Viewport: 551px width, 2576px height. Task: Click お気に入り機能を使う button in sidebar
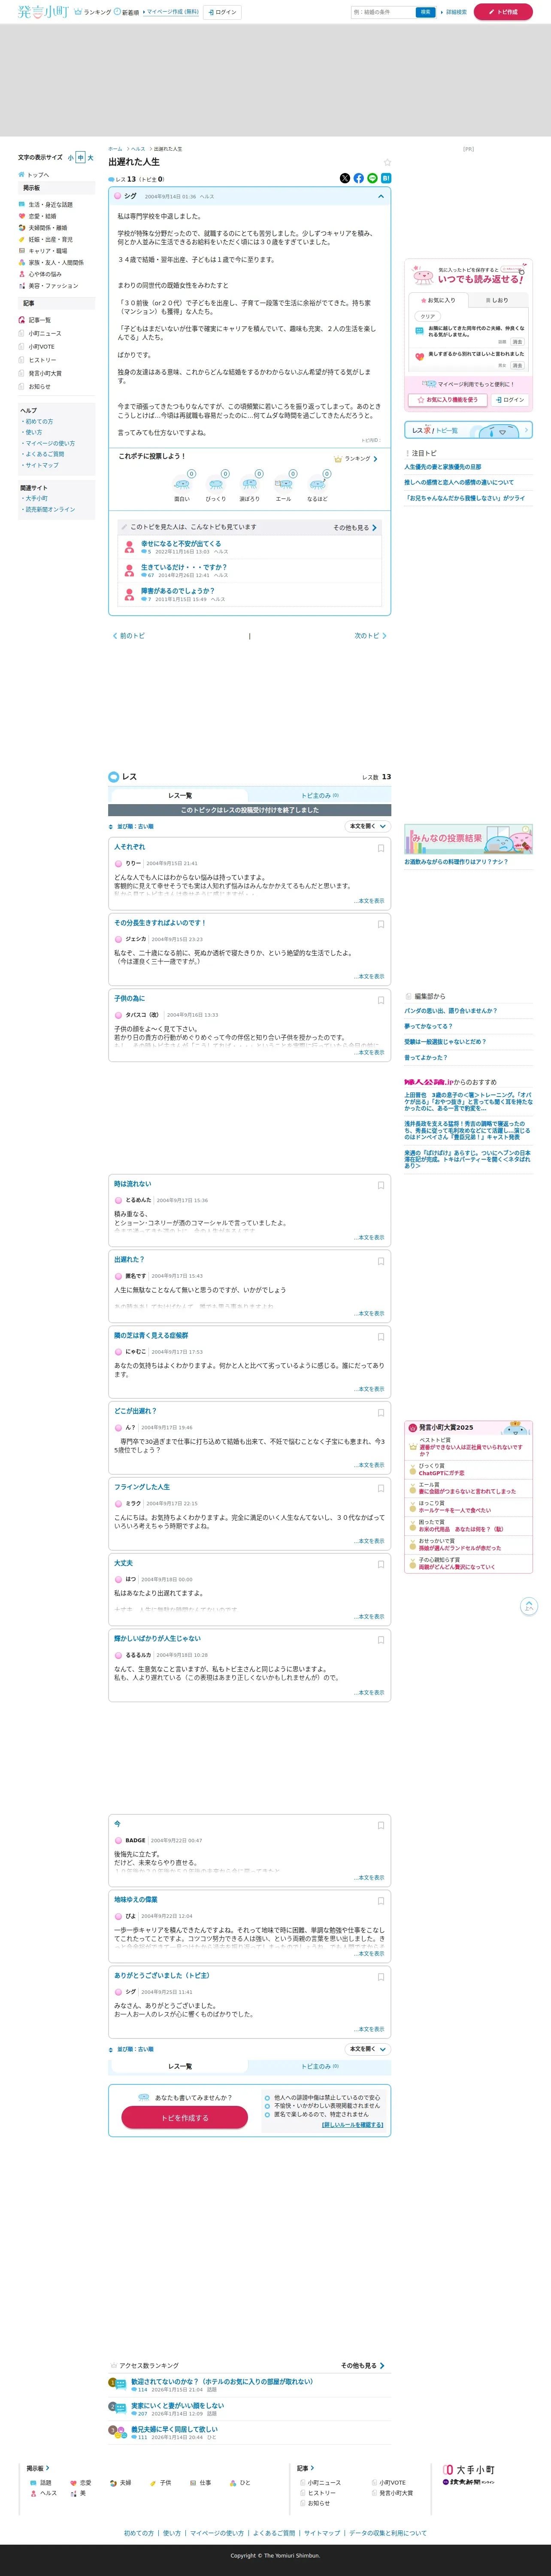(447, 400)
